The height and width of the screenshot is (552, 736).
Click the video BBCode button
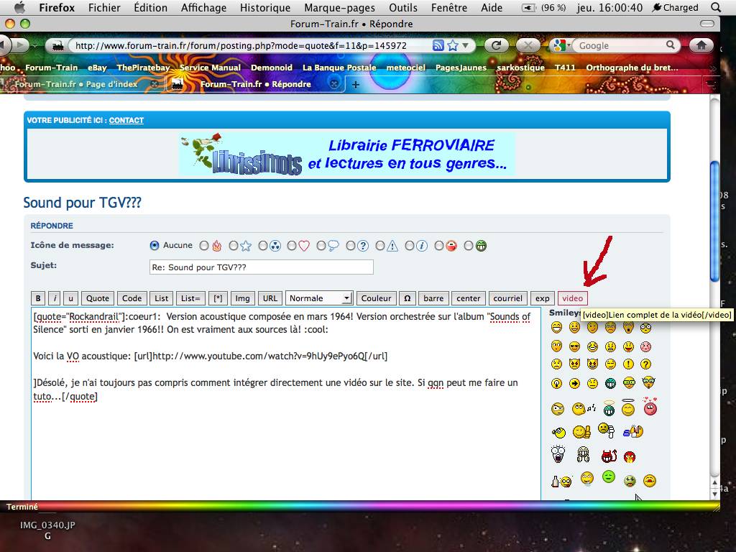(x=573, y=298)
